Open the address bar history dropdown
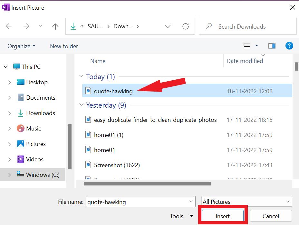This screenshot has width=299, height=225. (x=168, y=26)
